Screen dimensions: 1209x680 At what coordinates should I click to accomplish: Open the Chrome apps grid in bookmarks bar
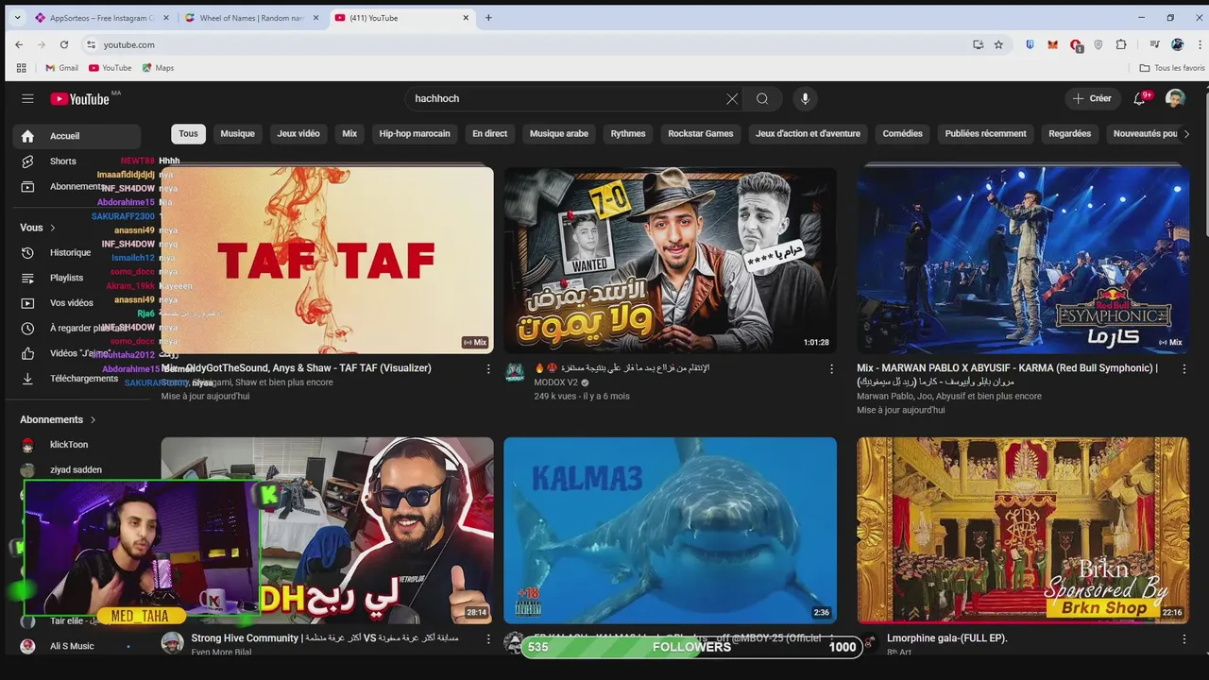pos(21,68)
